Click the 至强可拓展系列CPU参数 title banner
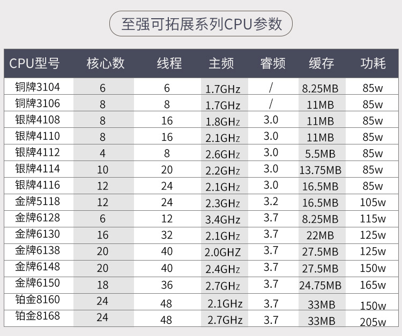The height and width of the screenshot is (336, 402). (x=201, y=25)
